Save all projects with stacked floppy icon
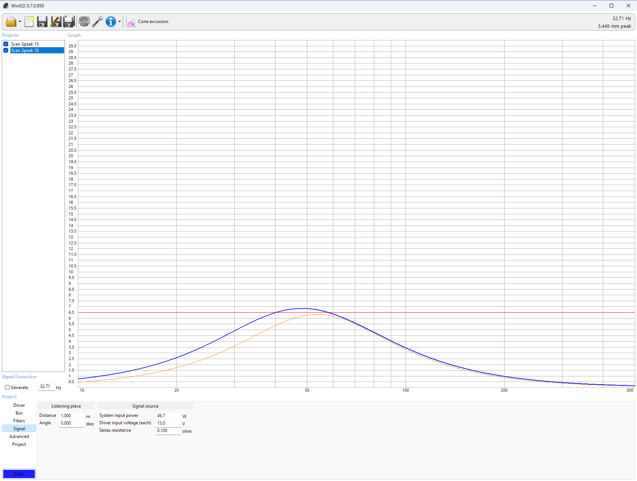The width and height of the screenshot is (637, 481). (x=69, y=22)
